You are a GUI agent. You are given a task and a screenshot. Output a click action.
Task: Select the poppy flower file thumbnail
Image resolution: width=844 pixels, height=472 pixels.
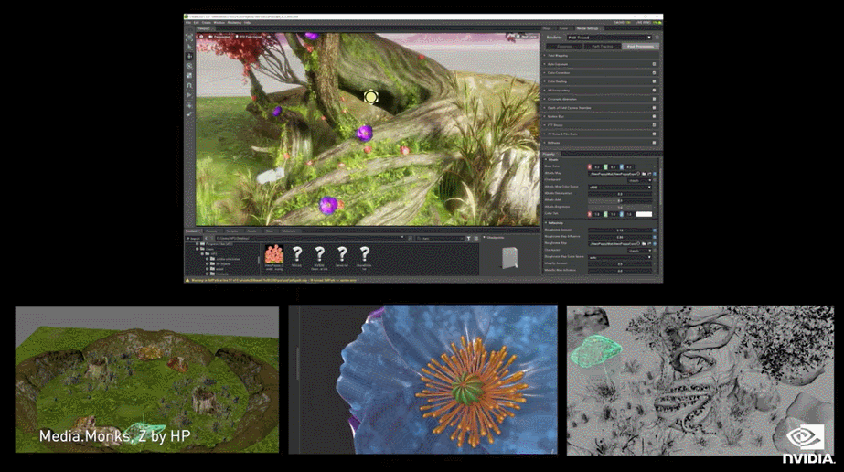pyautogui.click(x=274, y=254)
